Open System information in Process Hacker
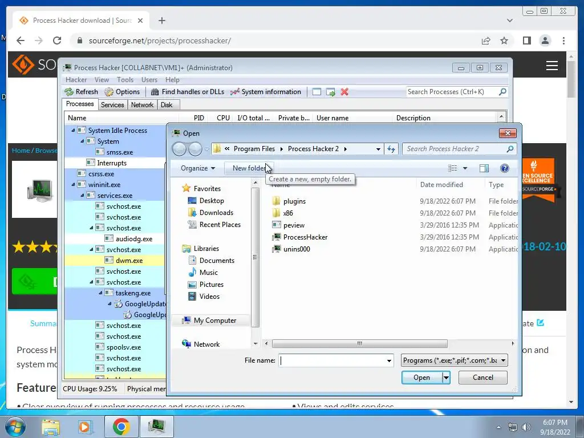 point(266,92)
